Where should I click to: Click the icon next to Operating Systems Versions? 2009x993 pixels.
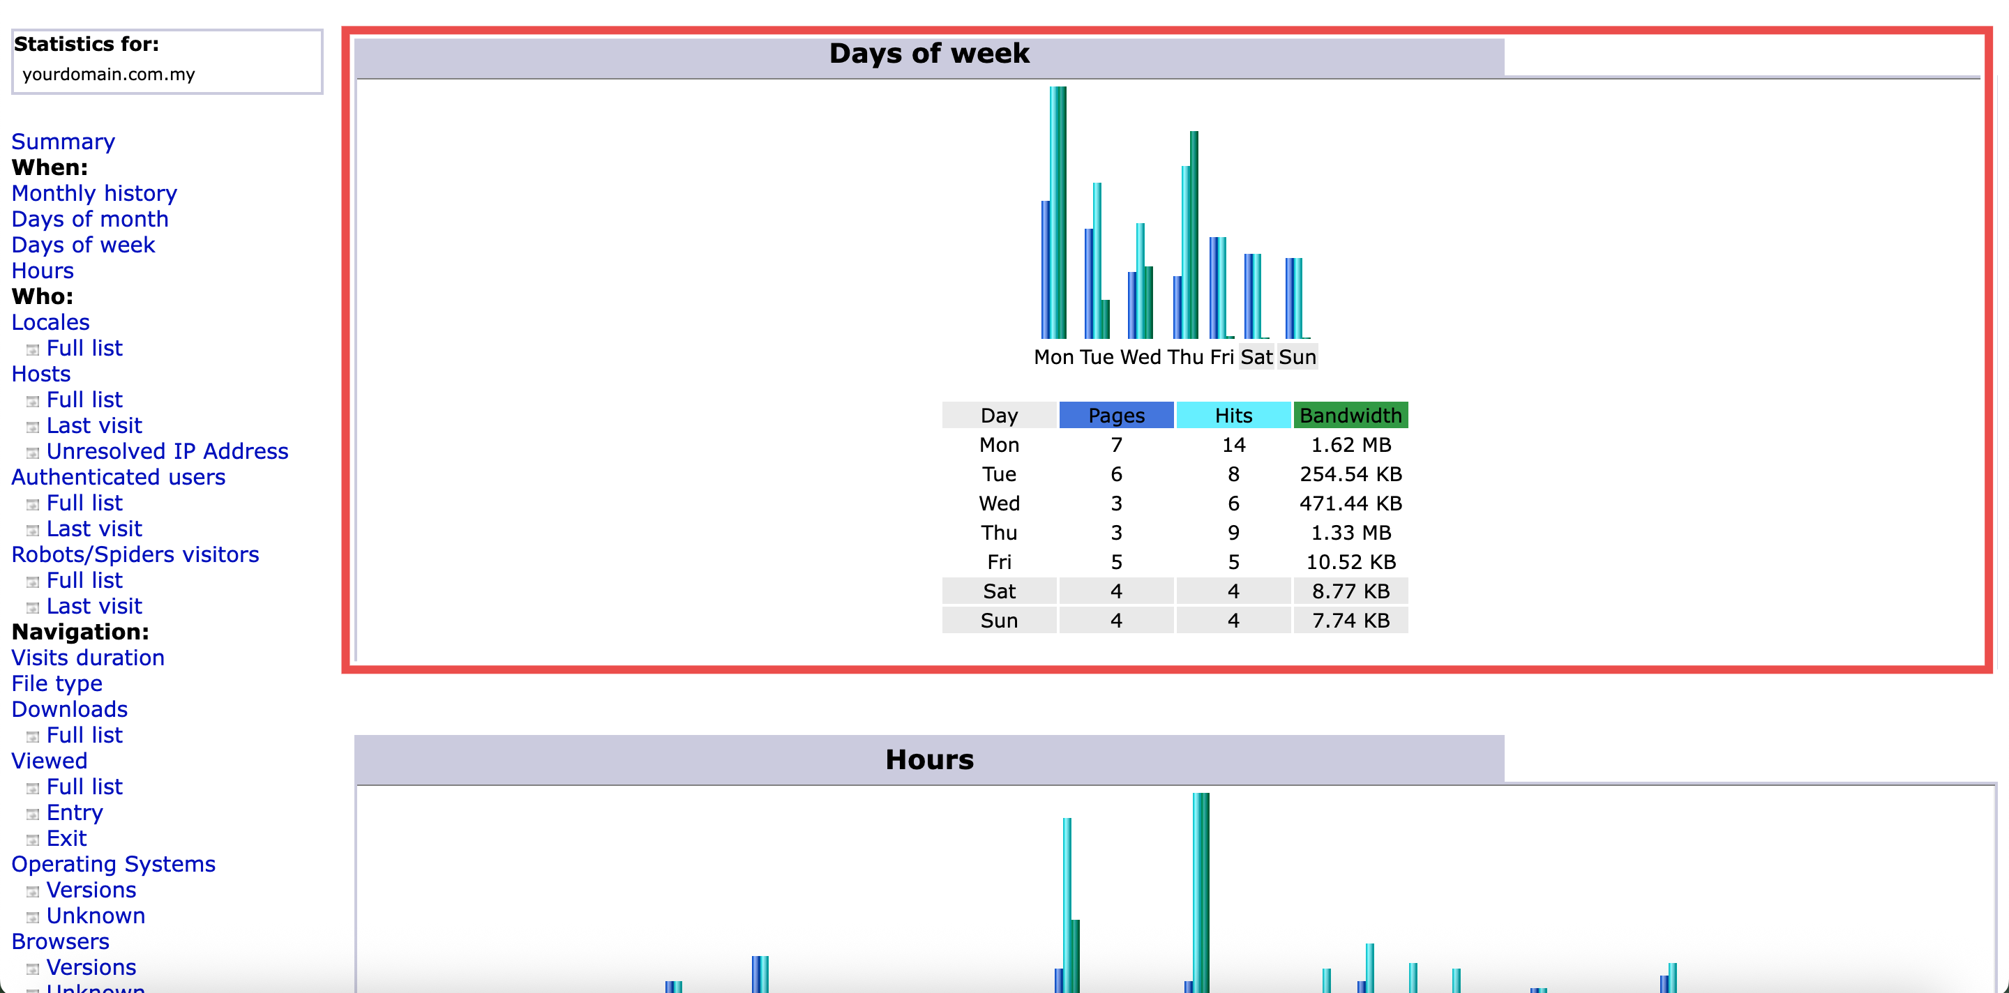[32, 891]
